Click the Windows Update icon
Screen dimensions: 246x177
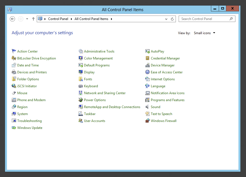14,128
